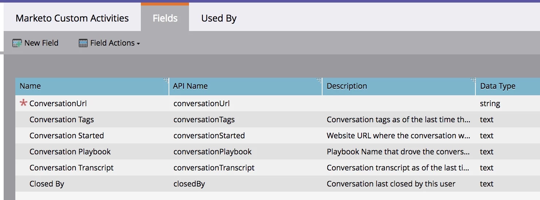Viewport: 540px width, 200px height.
Task: Click the conversationPlaybook API name cell
Action: click(x=212, y=152)
